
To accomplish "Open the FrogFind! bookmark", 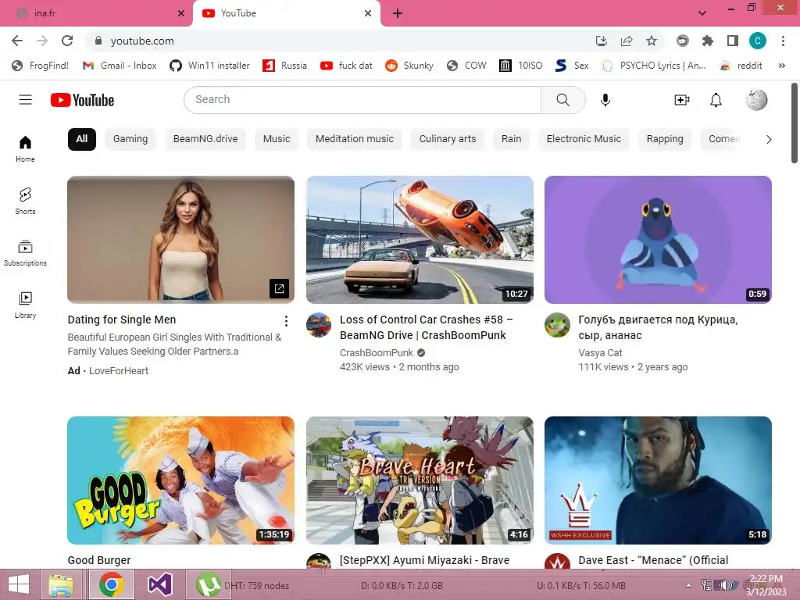I will (41, 66).
